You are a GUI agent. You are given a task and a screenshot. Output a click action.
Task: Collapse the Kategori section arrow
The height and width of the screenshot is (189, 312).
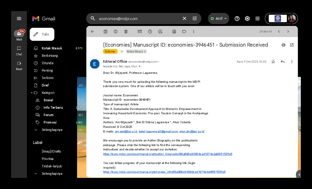tap(32, 93)
